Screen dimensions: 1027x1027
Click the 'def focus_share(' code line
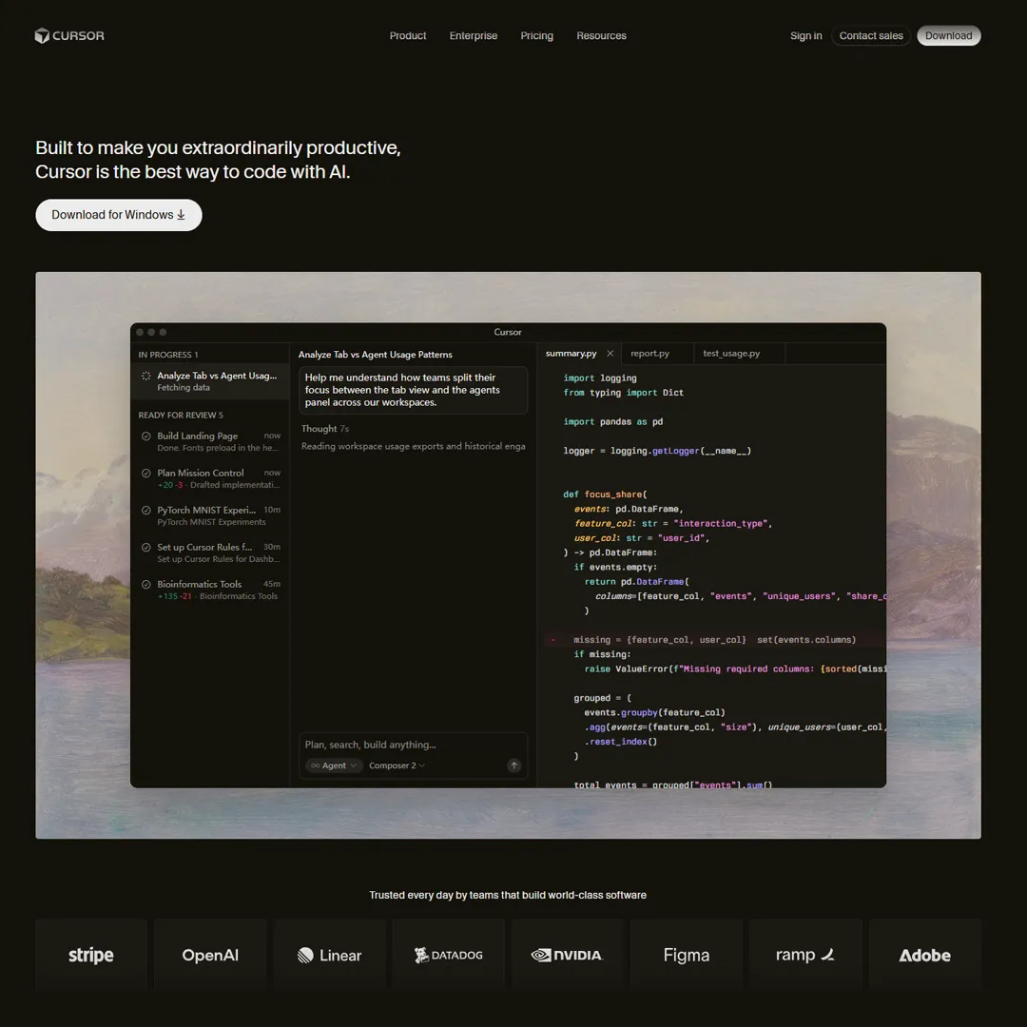point(605,494)
